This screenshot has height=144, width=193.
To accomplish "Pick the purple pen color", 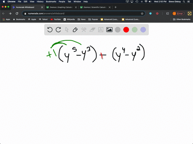I will pos(143,30).
